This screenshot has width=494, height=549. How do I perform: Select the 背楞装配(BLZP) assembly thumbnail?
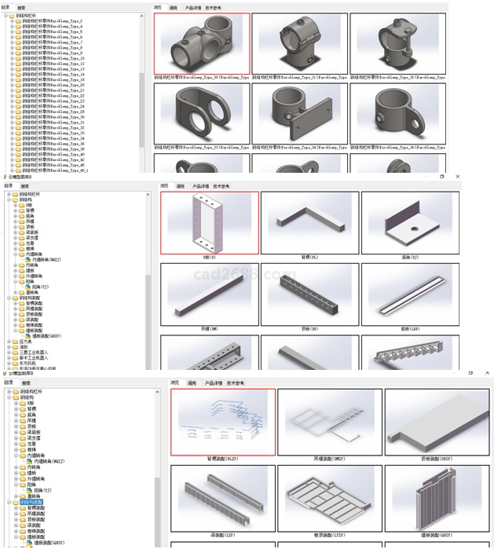point(222,420)
